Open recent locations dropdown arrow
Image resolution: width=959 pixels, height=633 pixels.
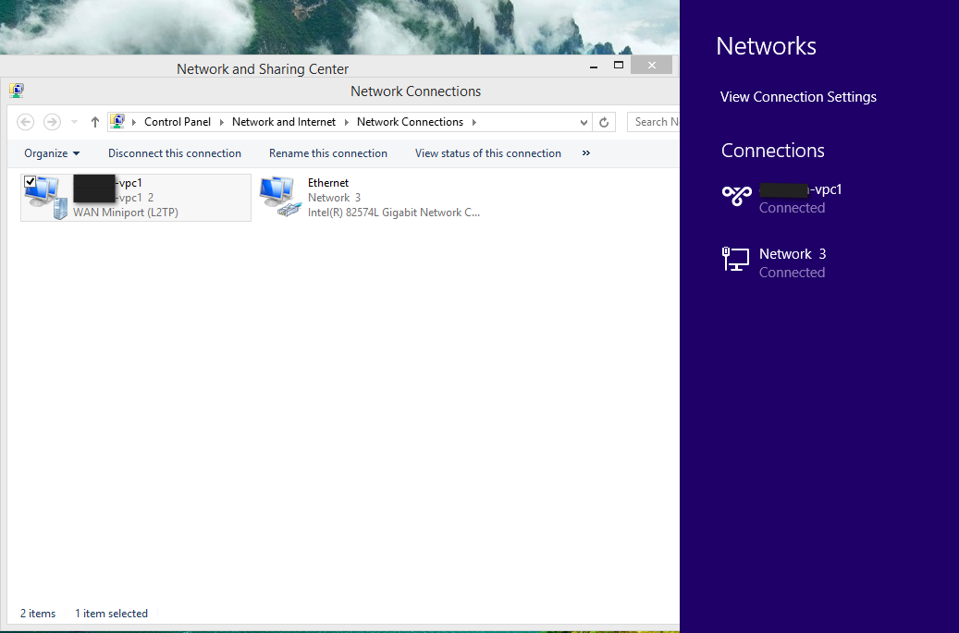[73, 122]
